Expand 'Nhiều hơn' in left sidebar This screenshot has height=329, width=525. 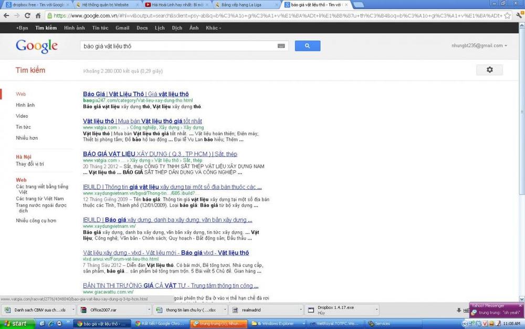[27, 138]
